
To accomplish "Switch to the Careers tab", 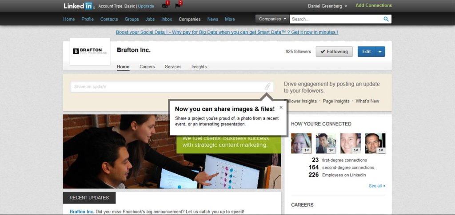I will [x=147, y=67].
